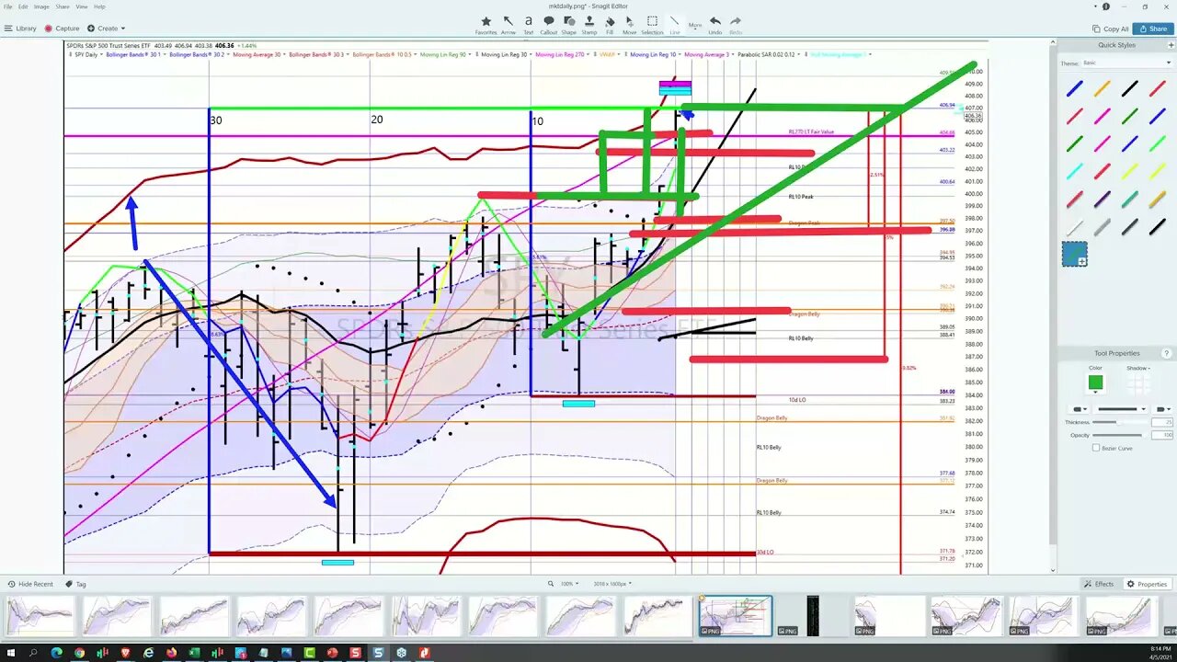Select the Selection tool
Screen dimensions: 1177x662
point(652,25)
